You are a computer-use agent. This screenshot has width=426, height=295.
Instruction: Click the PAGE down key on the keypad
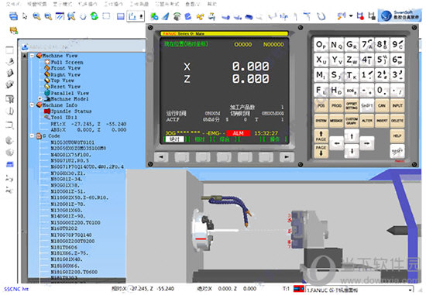[321, 151]
